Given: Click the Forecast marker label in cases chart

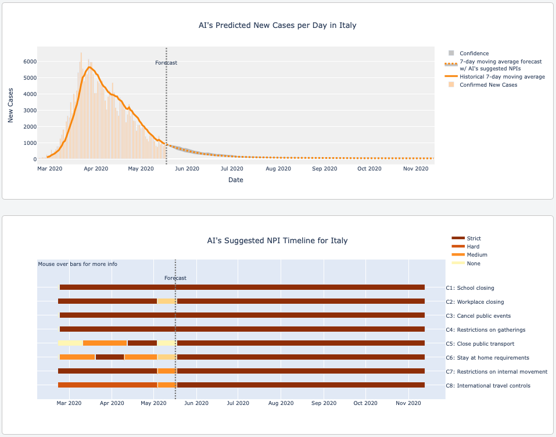Looking at the screenshot, I should click(166, 63).
